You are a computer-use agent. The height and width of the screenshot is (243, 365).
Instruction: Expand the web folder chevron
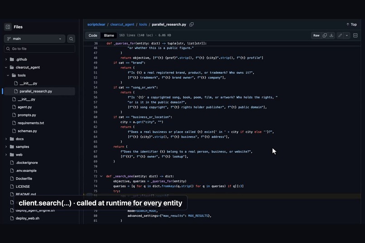[6, 155]
